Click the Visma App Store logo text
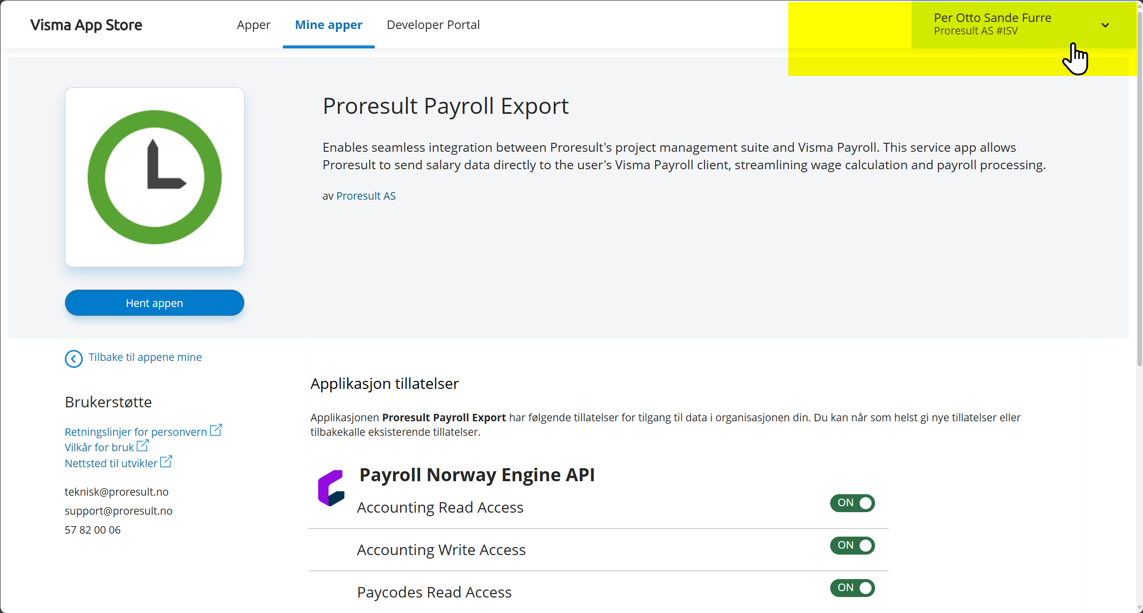The image size is (1143, 613). (86, 25)
